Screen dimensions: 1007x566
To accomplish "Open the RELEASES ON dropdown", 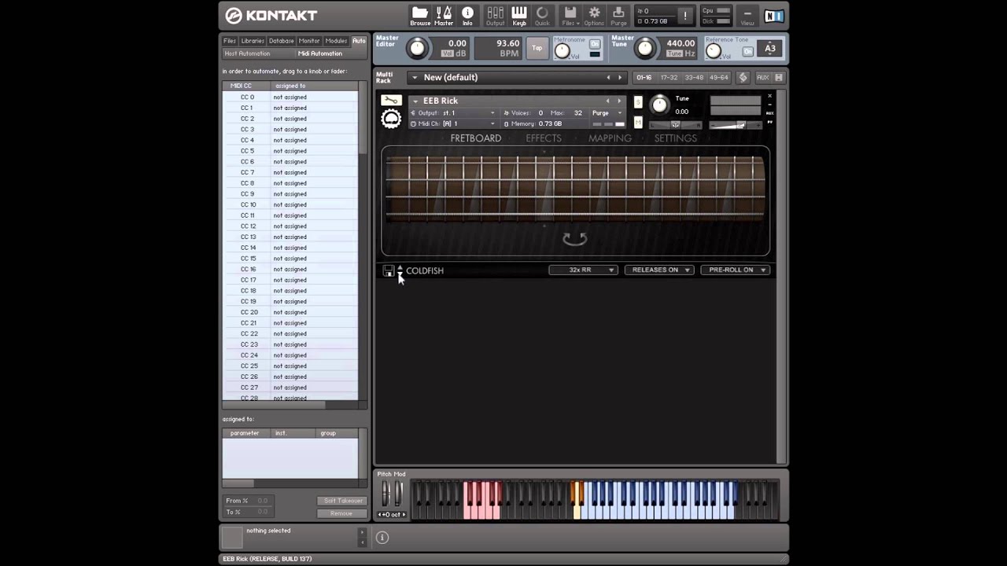I will [659, 270].
